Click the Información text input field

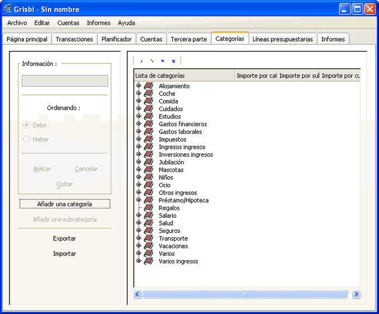pyautogui.click(x=65, y=81)
